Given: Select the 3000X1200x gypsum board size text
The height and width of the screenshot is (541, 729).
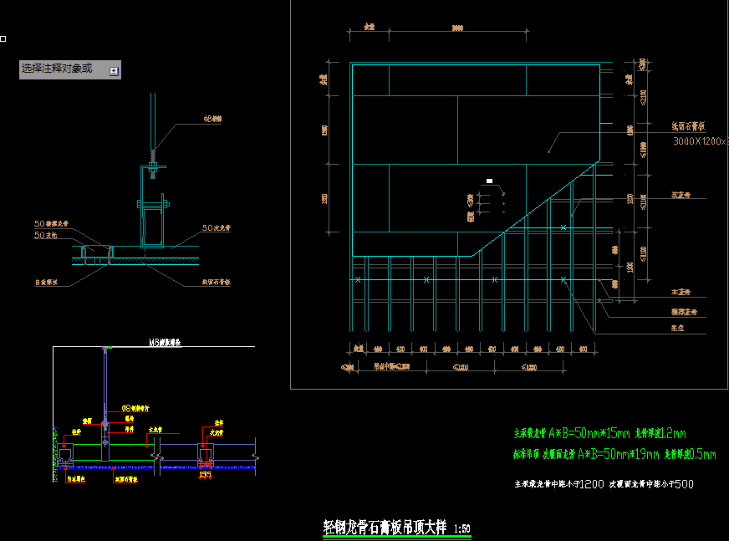Looking at the screenshot, I should (x=700, y=141).
